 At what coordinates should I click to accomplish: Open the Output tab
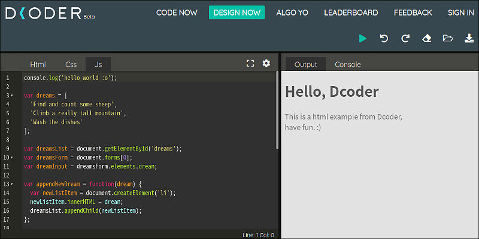(x=305, y=65)
